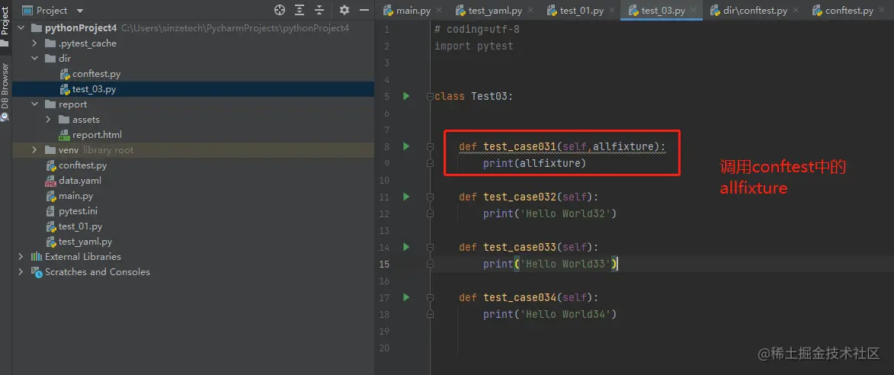The width and height of the screenshot is (894, 375).
Task: Expand External Libraries node
Action: pos(21,256)
